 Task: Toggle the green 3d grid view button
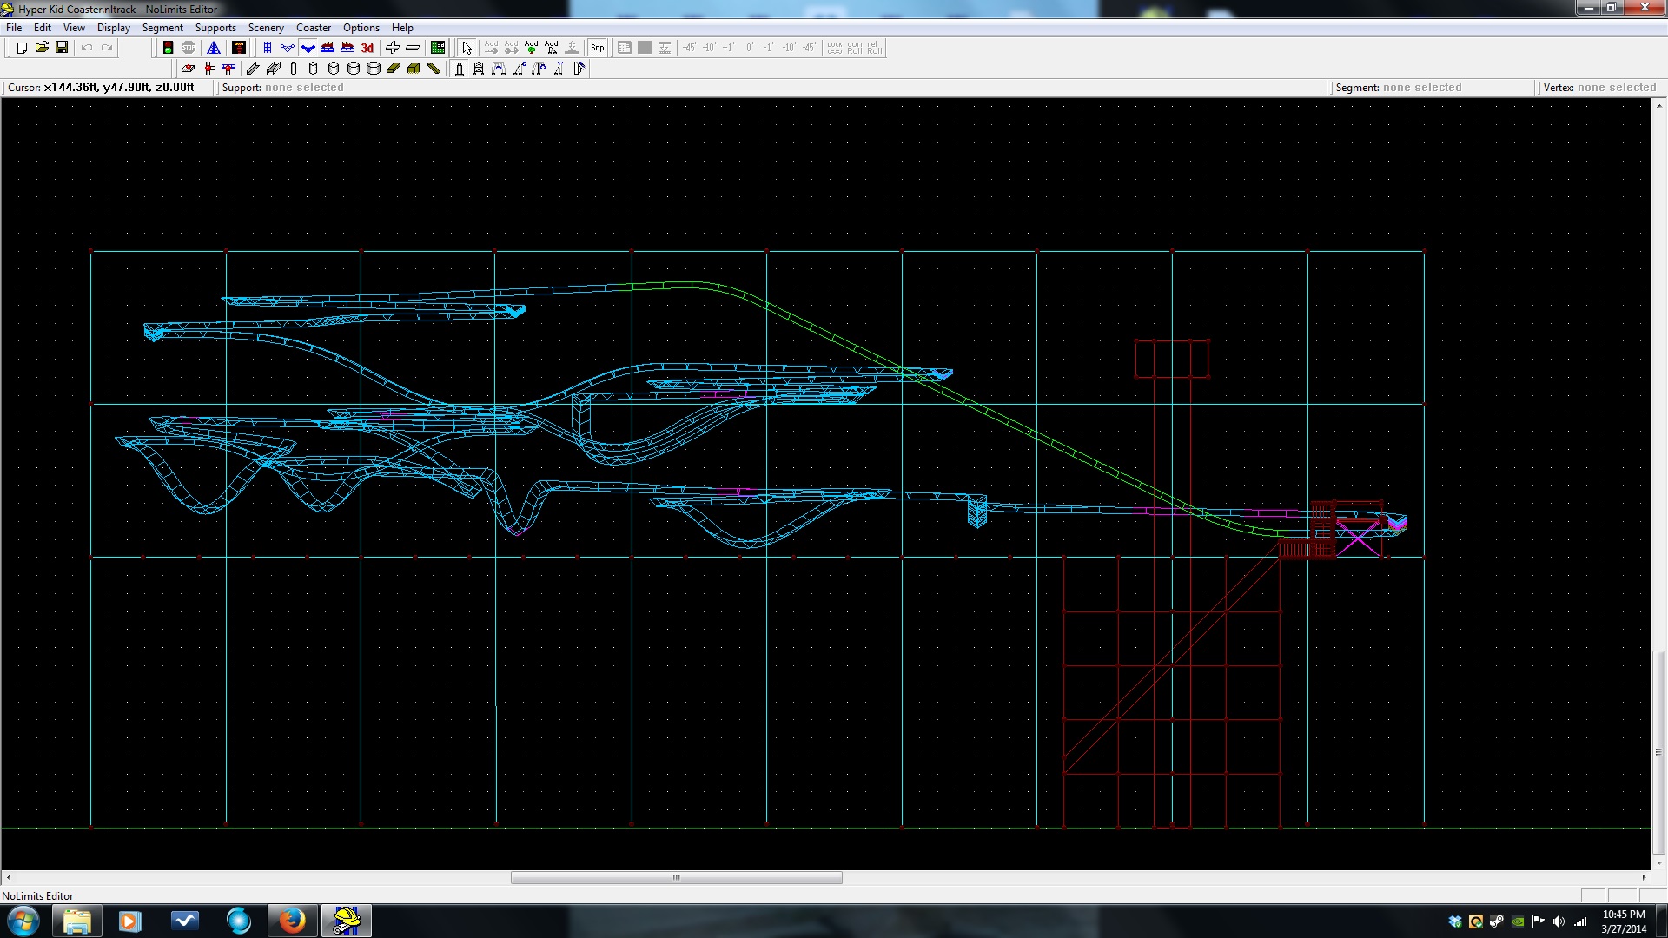point(438,48)
